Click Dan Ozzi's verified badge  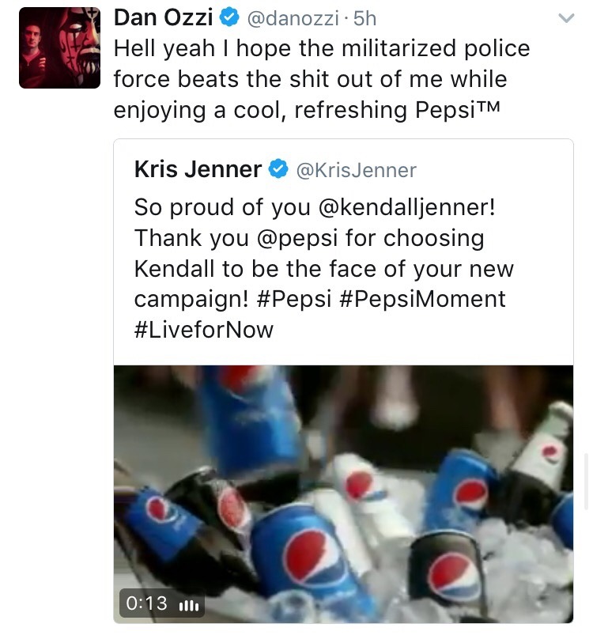[229, 17]
